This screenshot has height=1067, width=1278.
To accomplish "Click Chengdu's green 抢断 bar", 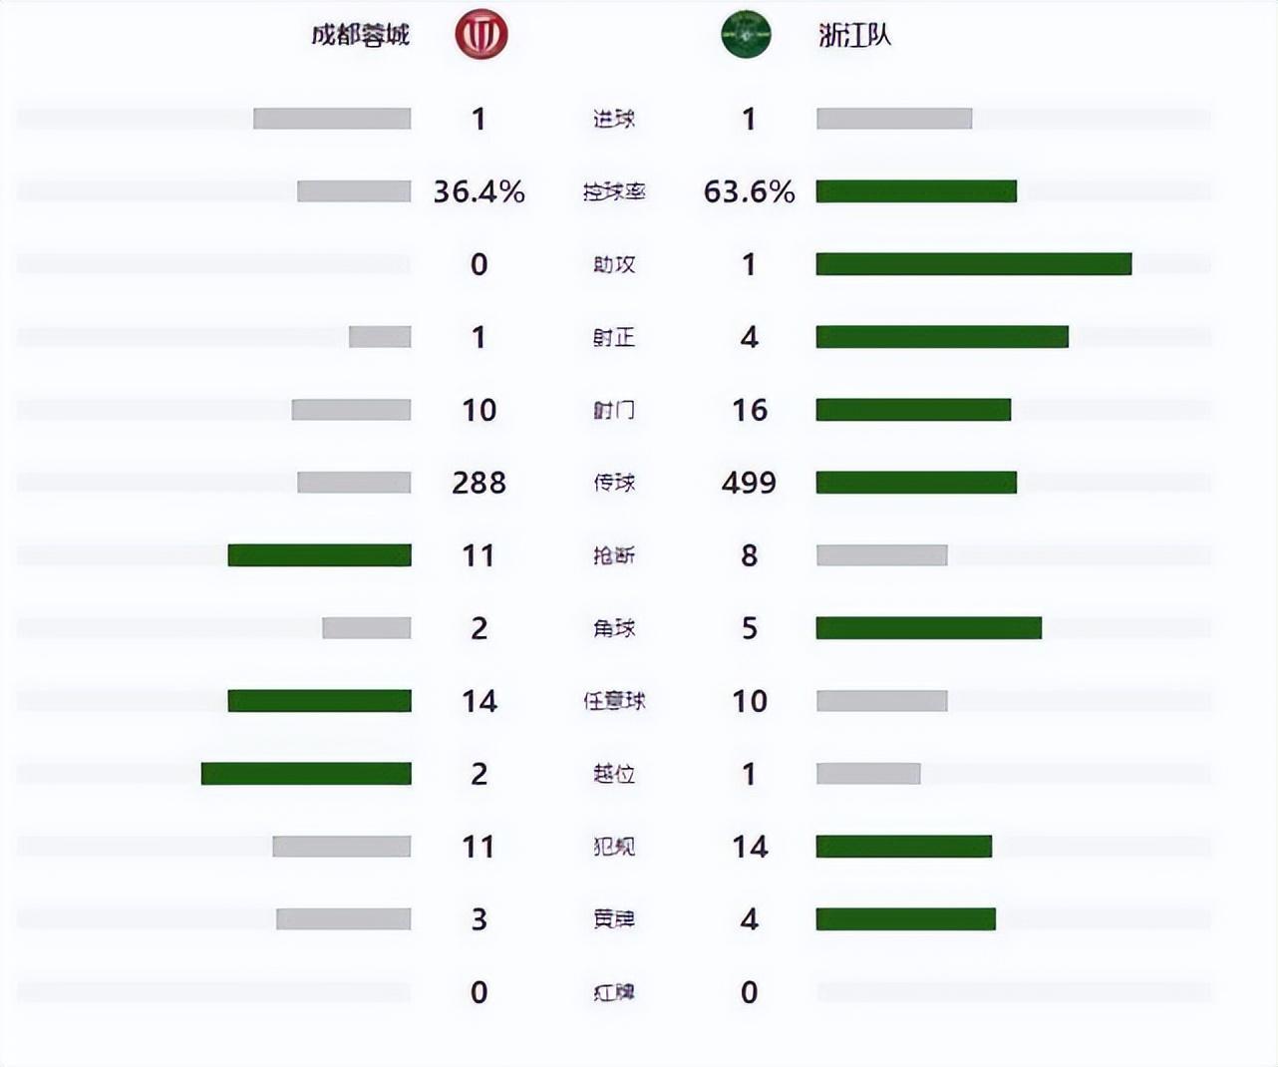I will (319, 555).
